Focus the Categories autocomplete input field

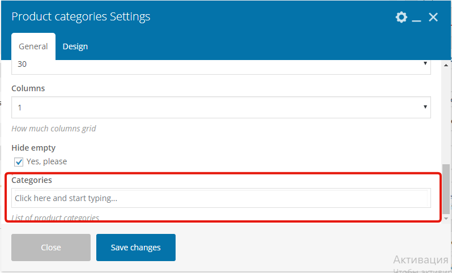[x=221, y=198]
